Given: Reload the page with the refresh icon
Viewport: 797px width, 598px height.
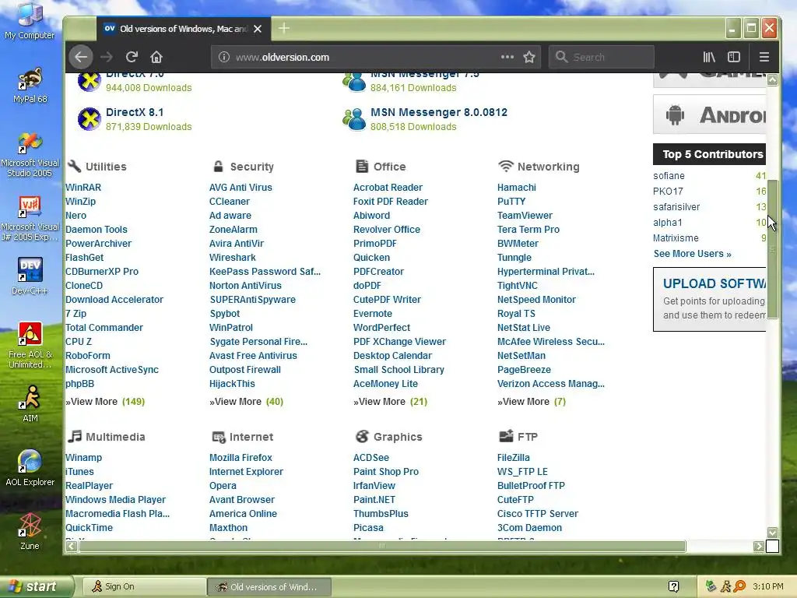Looking at the screenshot, I should pyautogui.click(x=132, y=57).
